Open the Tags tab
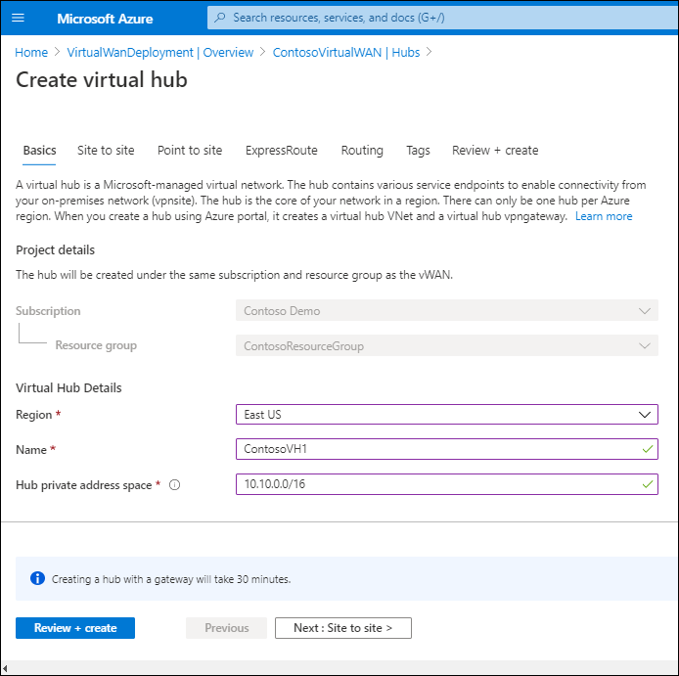The width and height of the screenshot is (679, 676). click(x=418, y=151)
